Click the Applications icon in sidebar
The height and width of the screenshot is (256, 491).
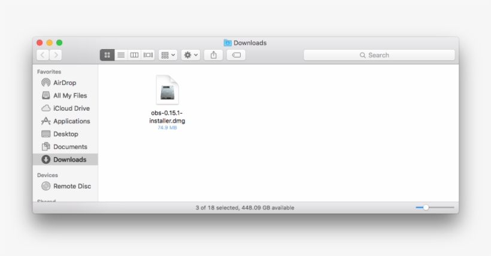click(46, 121)
